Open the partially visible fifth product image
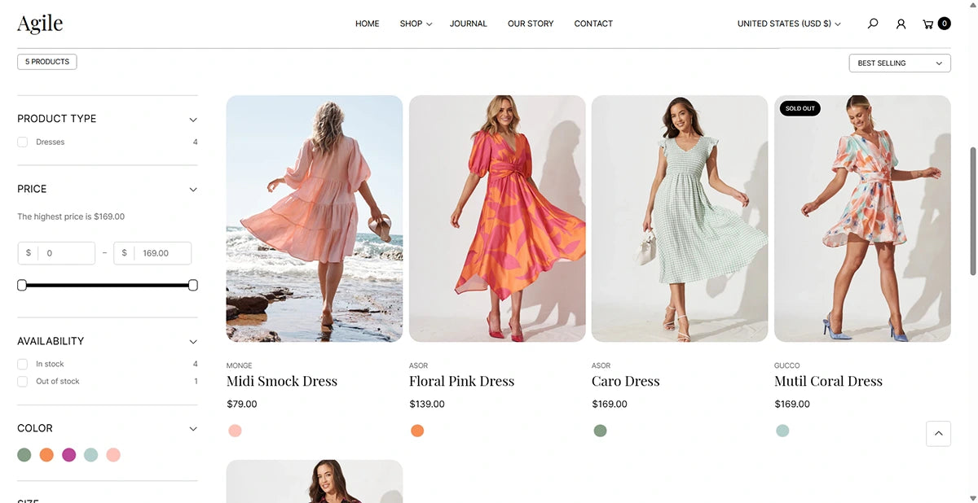The height and width of the screenshot is (503, 978). coord(315,481)
